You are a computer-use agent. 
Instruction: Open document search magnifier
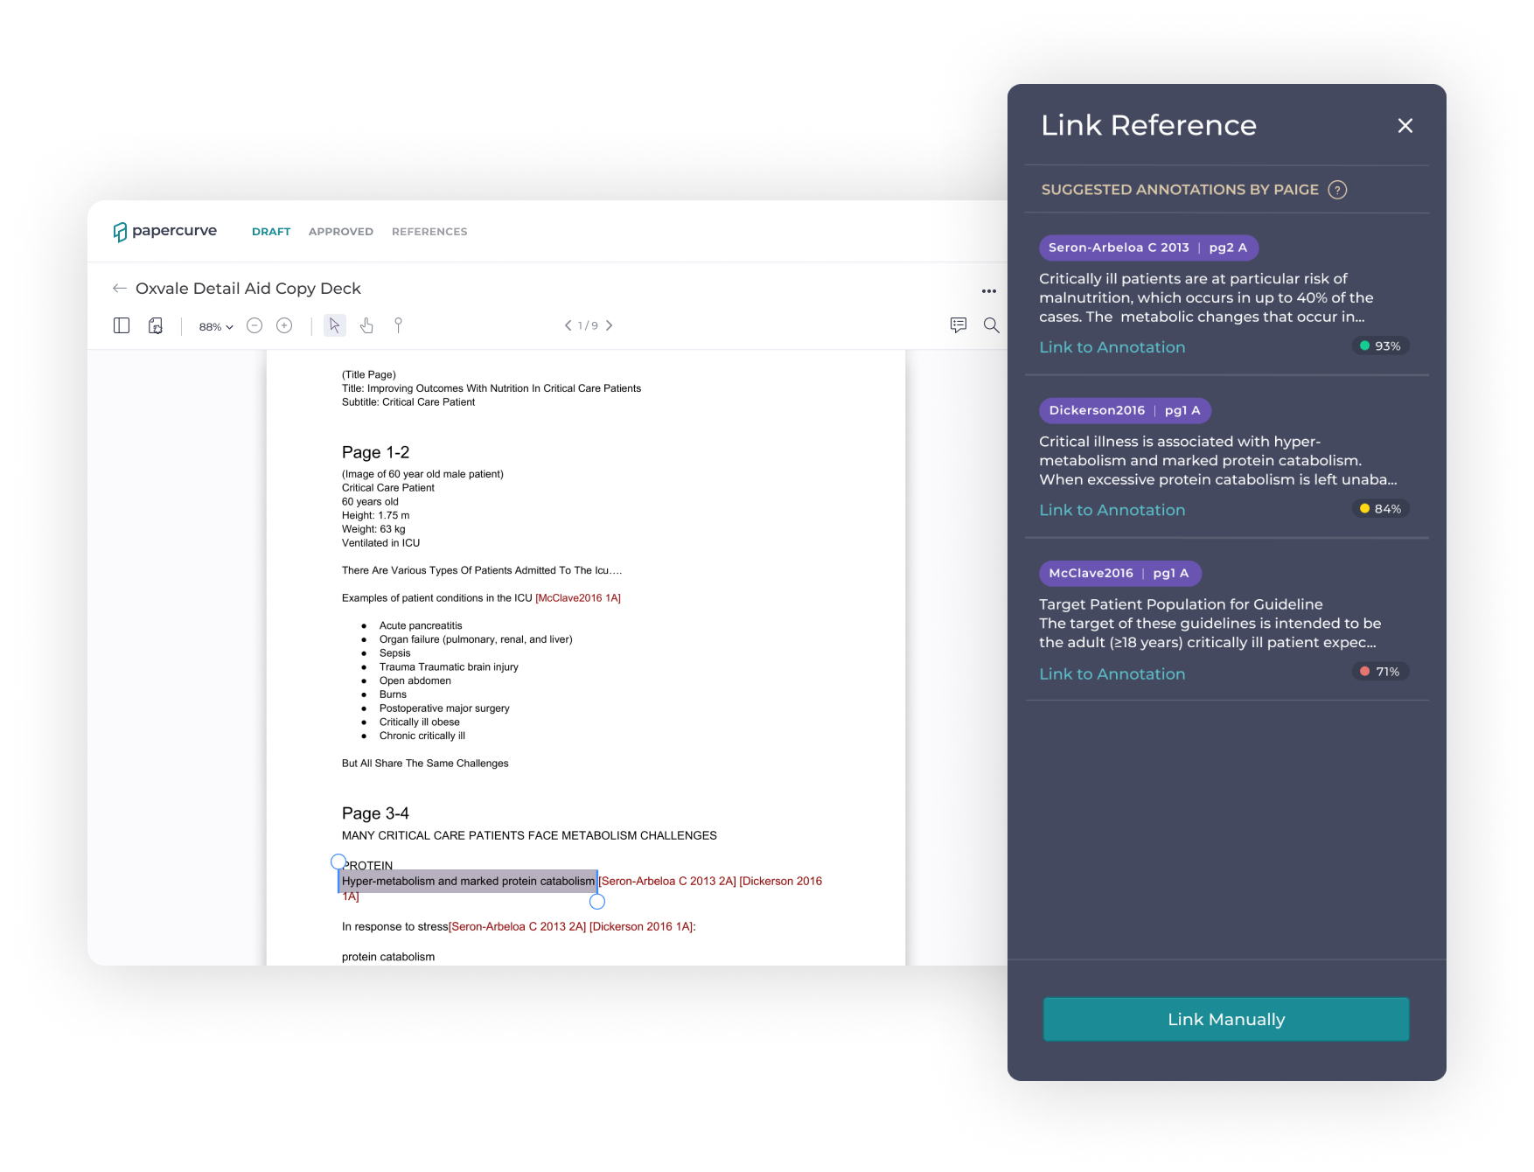tap(991, 325)
